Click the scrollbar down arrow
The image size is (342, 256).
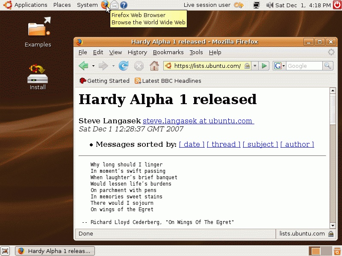[x=333, y=226]
